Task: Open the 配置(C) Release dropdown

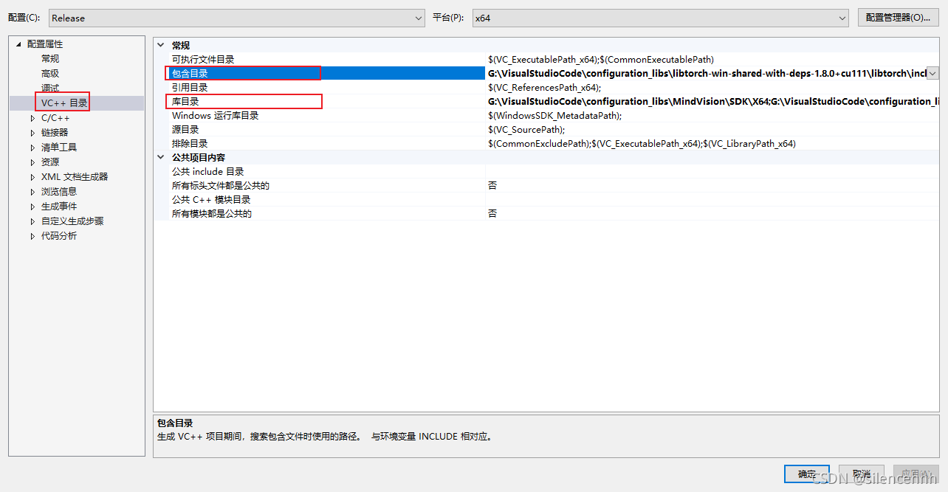Action: (236, 18)
